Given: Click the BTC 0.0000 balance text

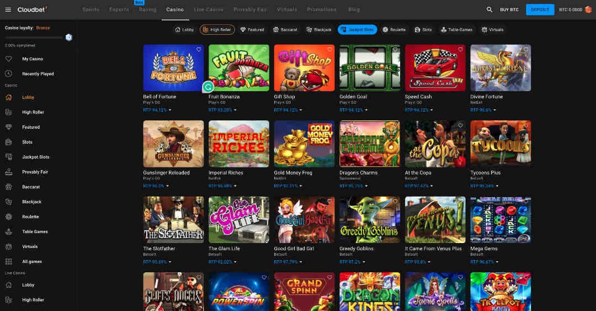Looking at the screenshot, I should pos(571,9).
